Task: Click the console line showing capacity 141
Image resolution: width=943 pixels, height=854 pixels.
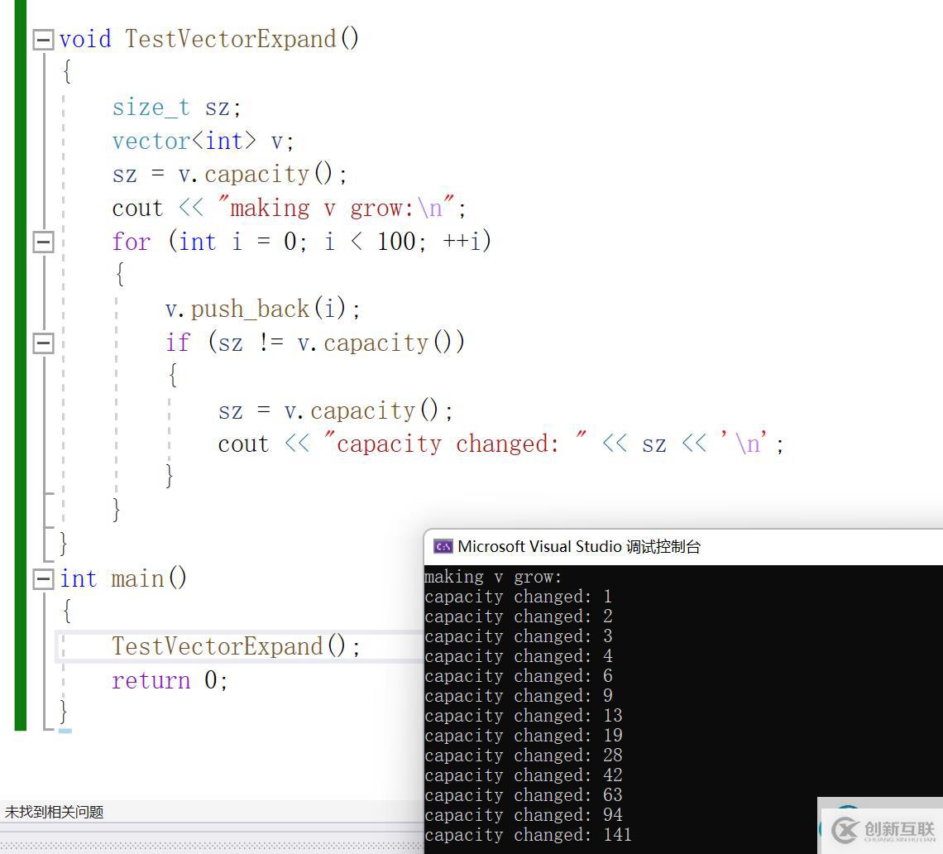Action: pyautogui.click(x=528, y=835)
